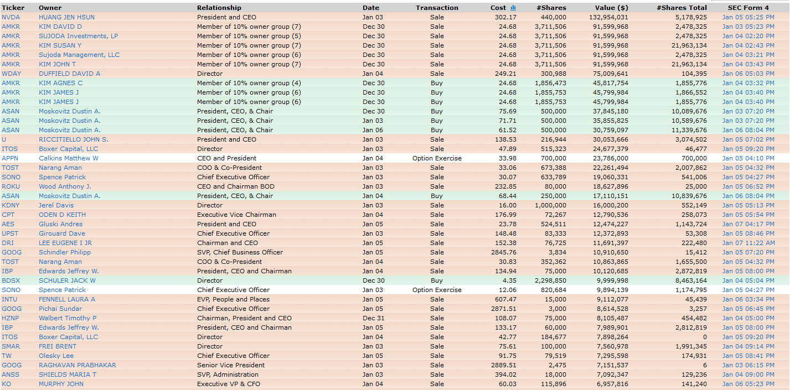Open owner Gluski Andres link
This screenshot has width=790, height=390.
pos(60,224)
